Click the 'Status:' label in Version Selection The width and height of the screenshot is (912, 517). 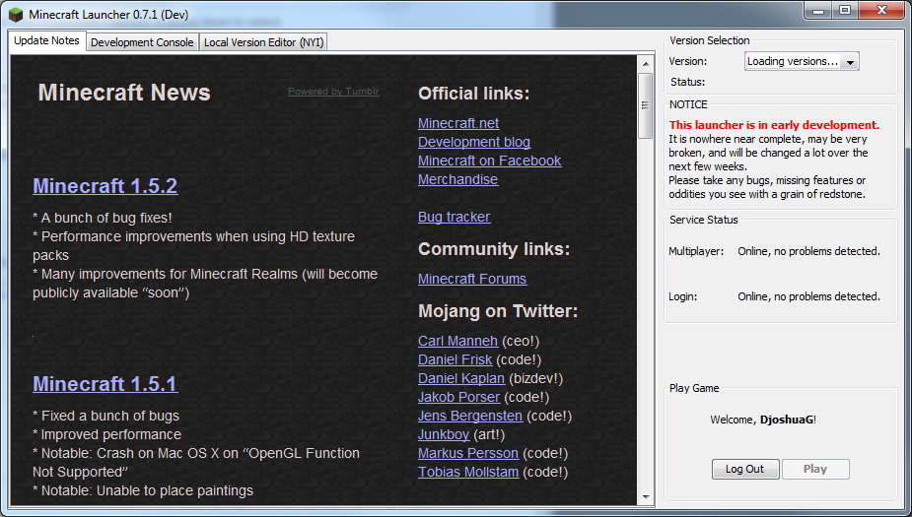[x=687, y=82]
